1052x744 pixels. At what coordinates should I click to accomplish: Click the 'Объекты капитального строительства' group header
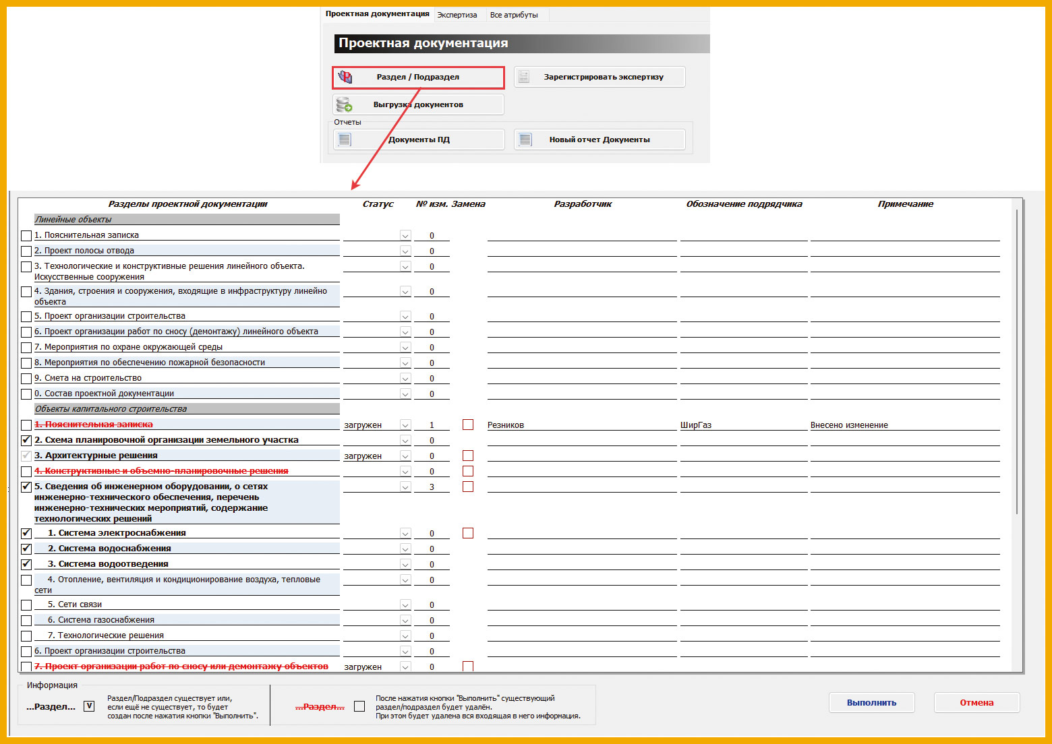[187, 409]
